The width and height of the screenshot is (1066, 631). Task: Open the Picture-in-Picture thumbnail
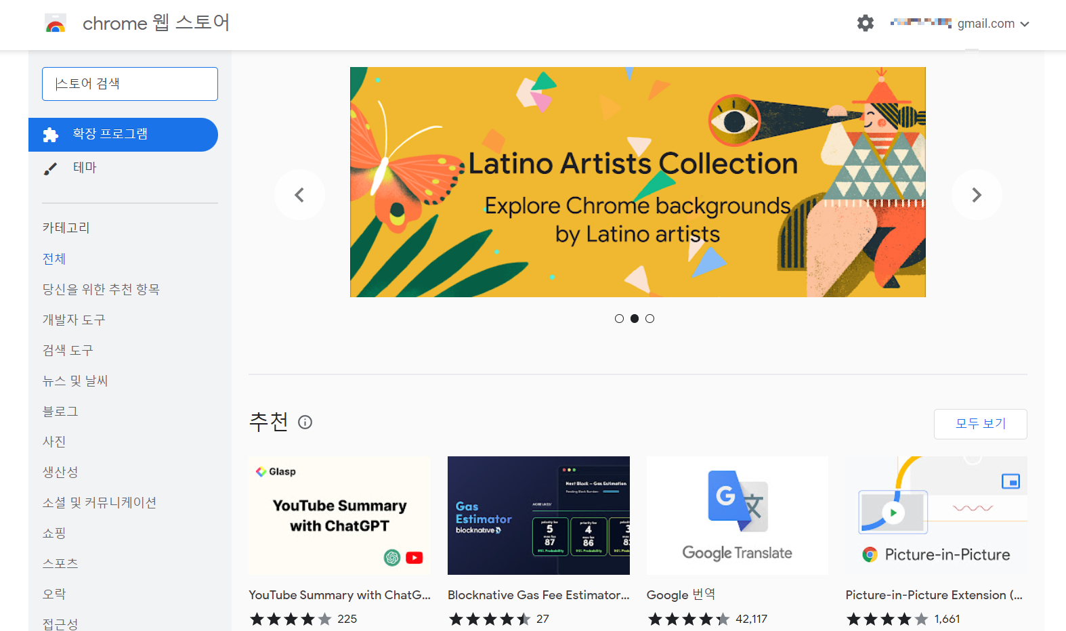937,516
